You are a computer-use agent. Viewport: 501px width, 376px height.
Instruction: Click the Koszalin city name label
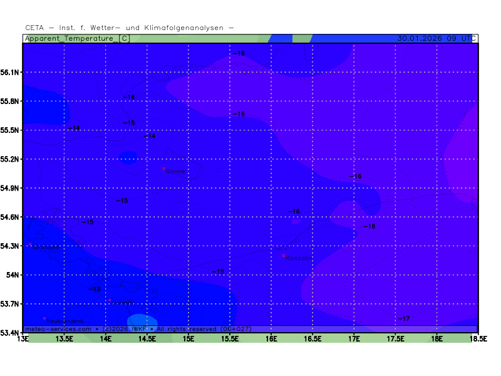point(297,258)
